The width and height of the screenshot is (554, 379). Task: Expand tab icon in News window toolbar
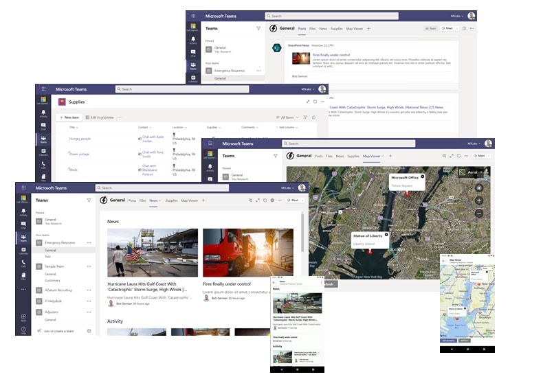pos(258,200)
